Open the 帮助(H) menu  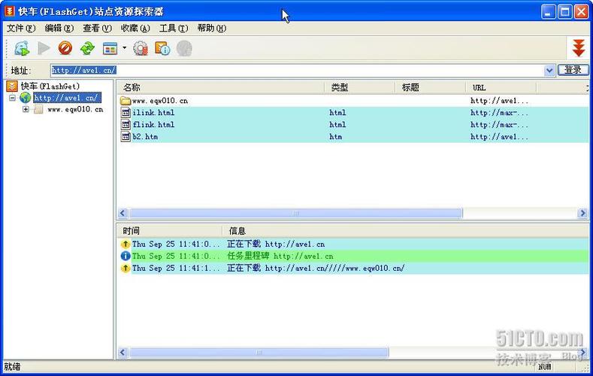click(212, 29)
